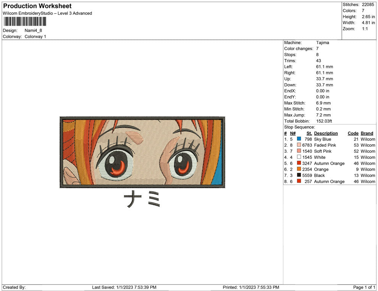Click the Min Stitch value 0.2 mm
This screenshot has height=291, width=378.
click(323, 109)
